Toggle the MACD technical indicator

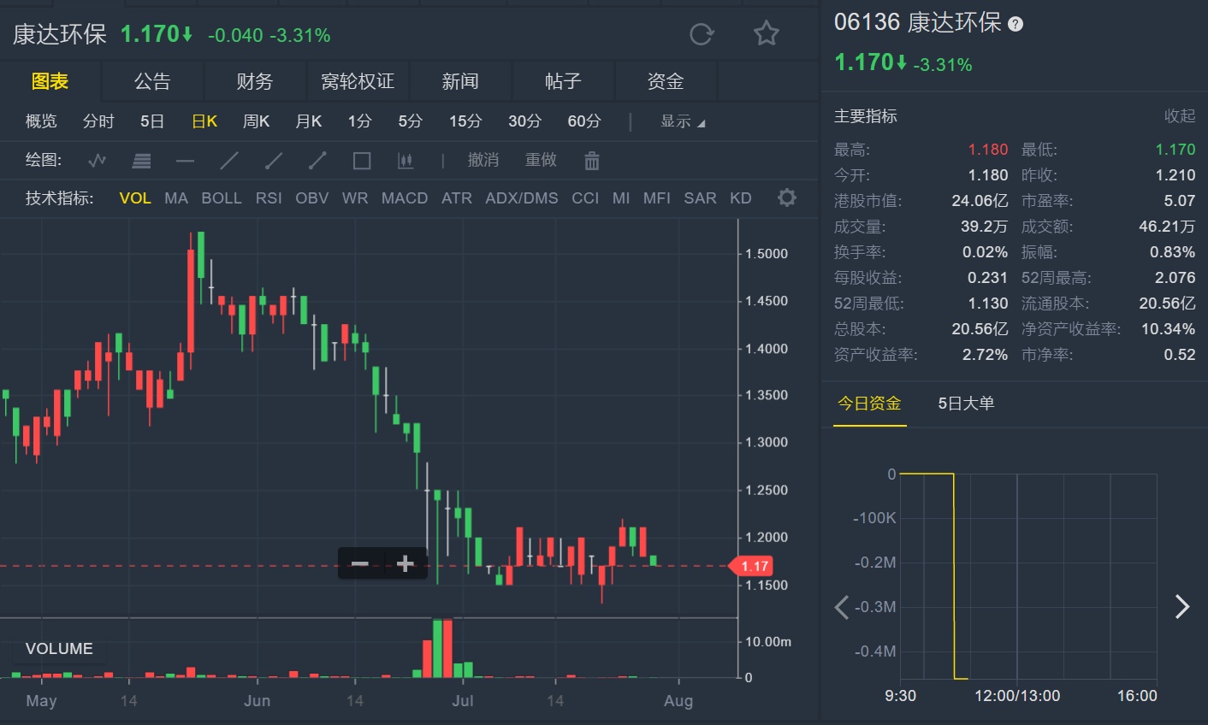point(405,198)
